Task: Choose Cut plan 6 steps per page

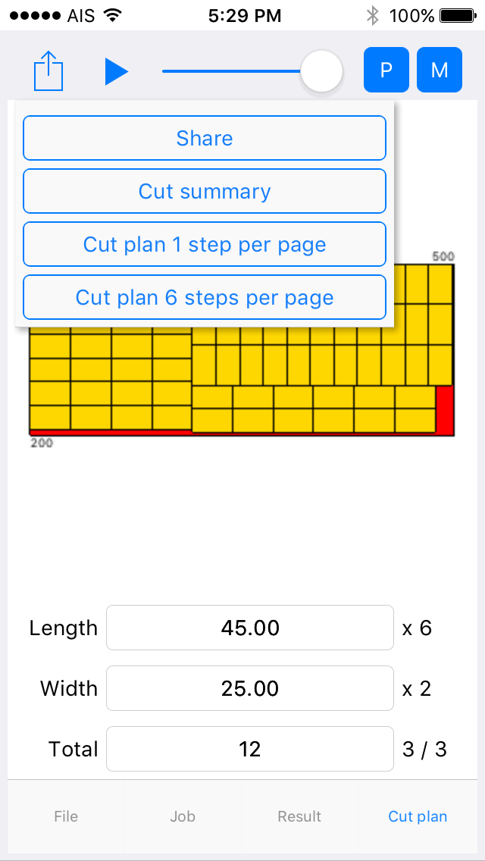Action: [x=205, y=297]
